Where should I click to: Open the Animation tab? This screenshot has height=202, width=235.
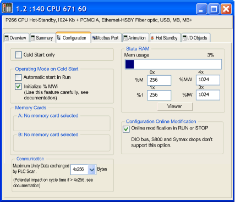click(135, 38)
